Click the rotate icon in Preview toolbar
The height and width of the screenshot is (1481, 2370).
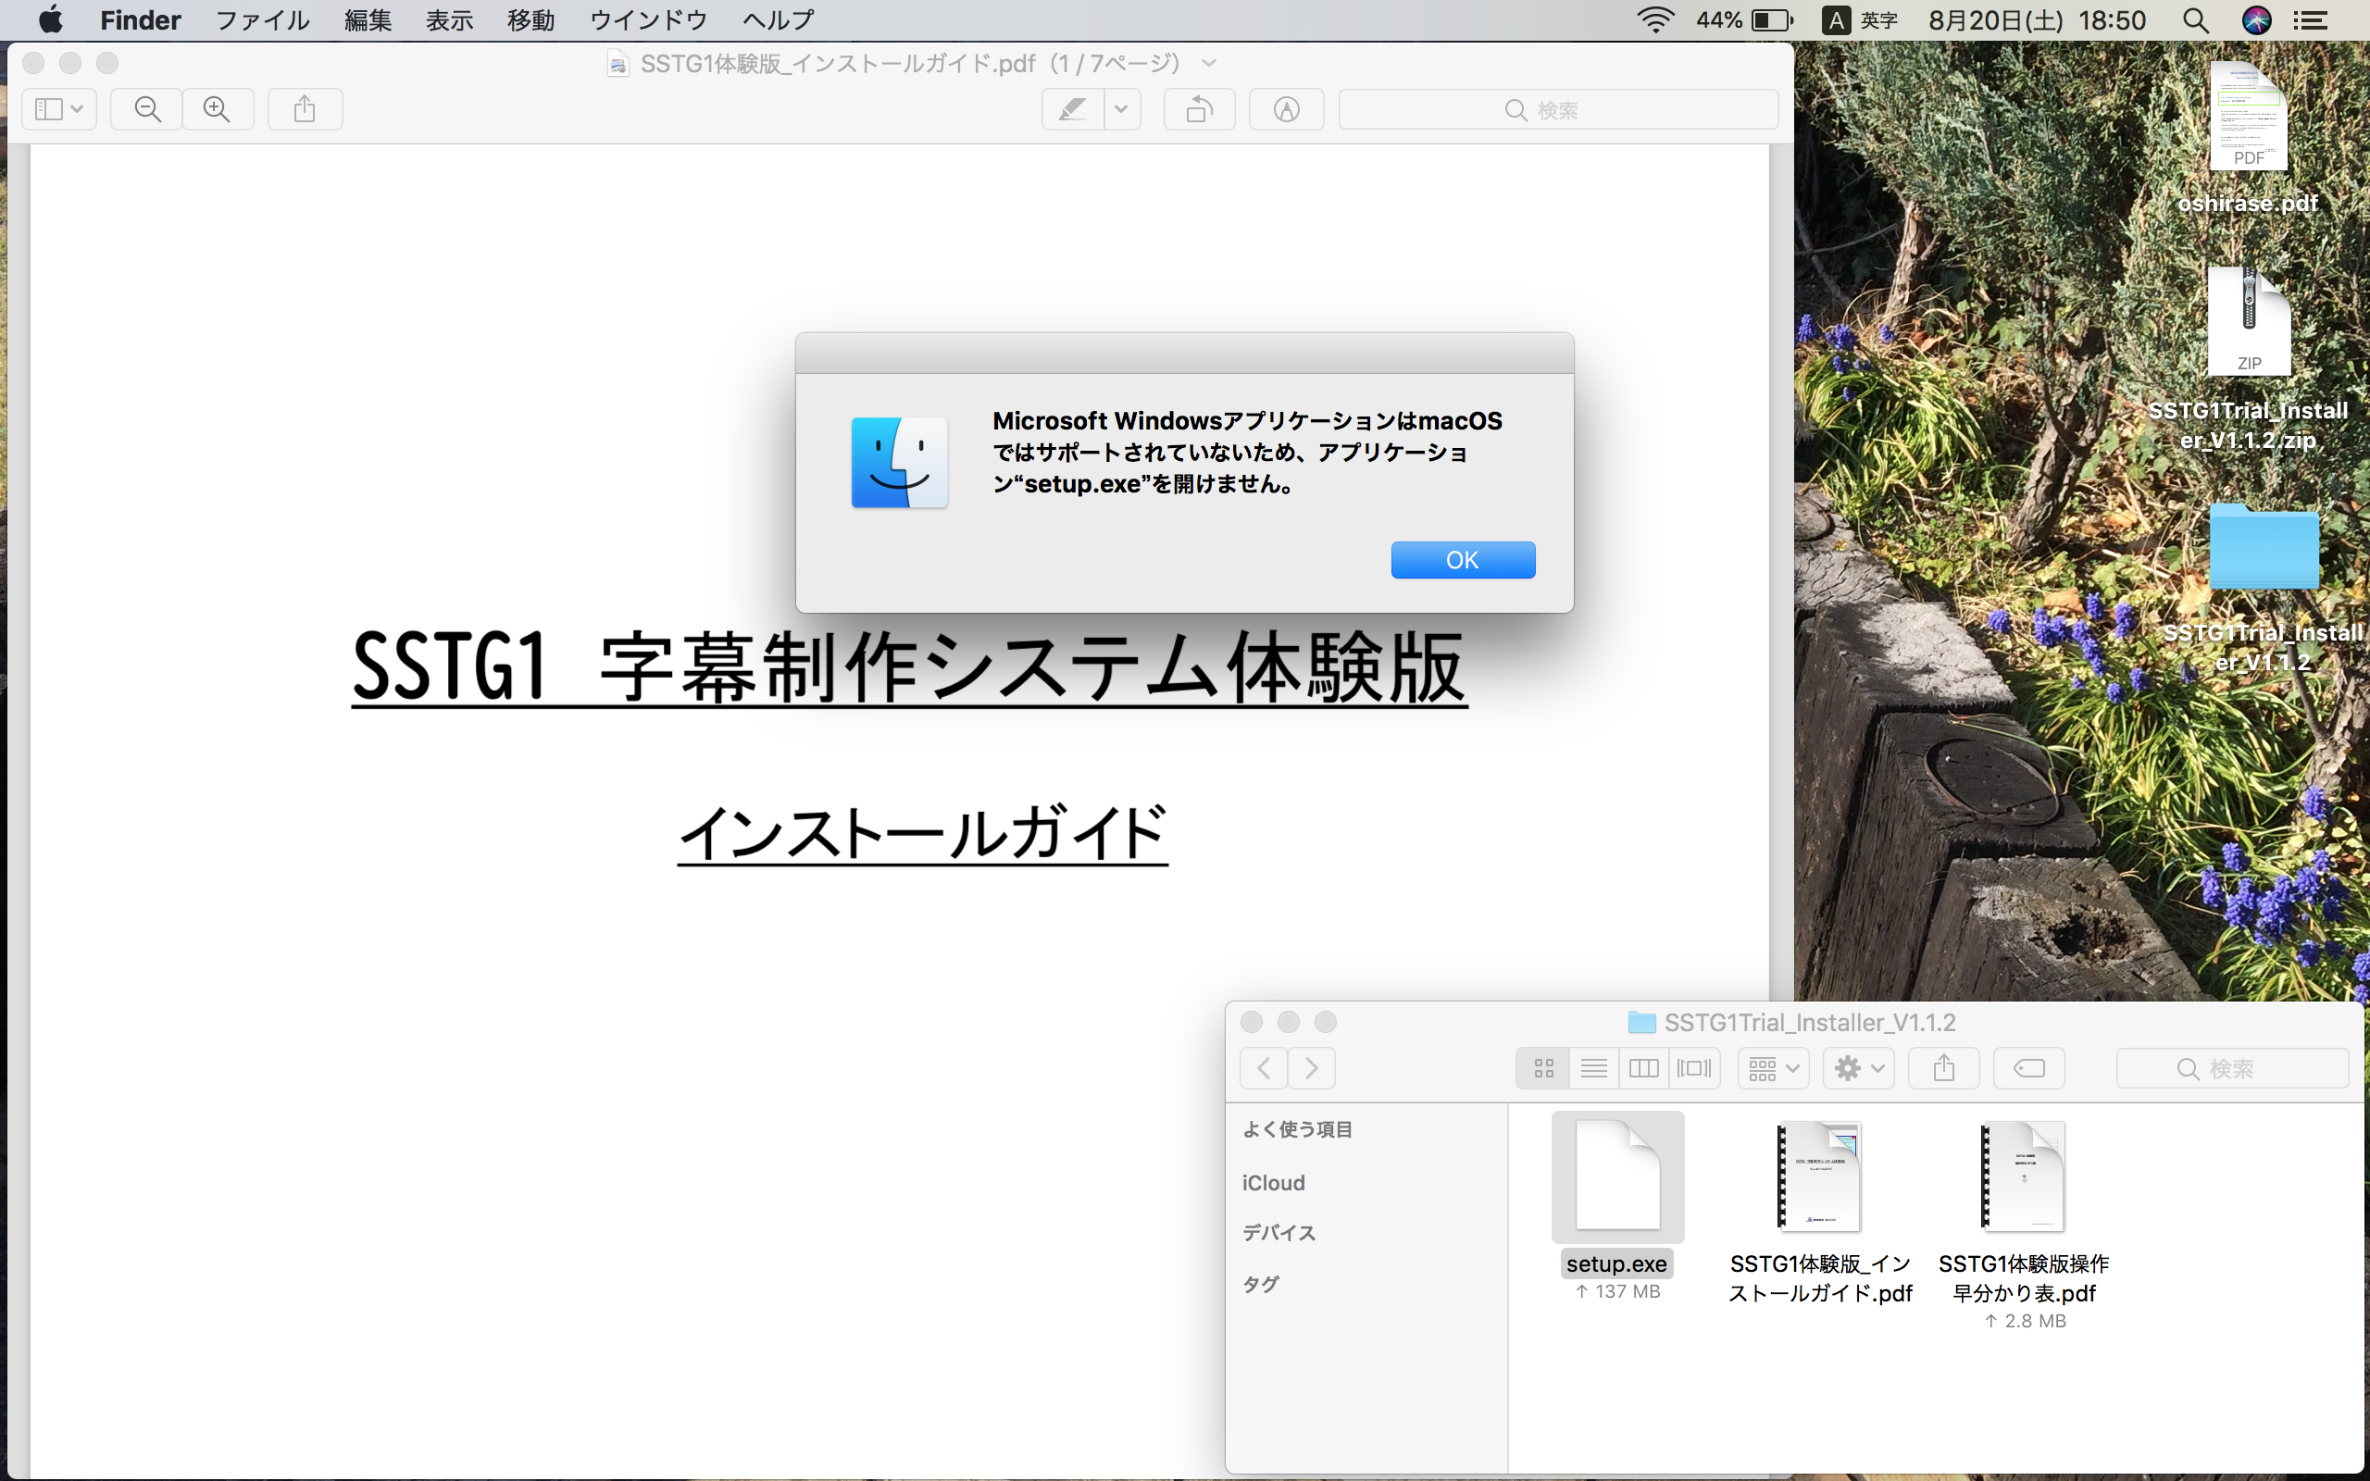point(1199,108)
